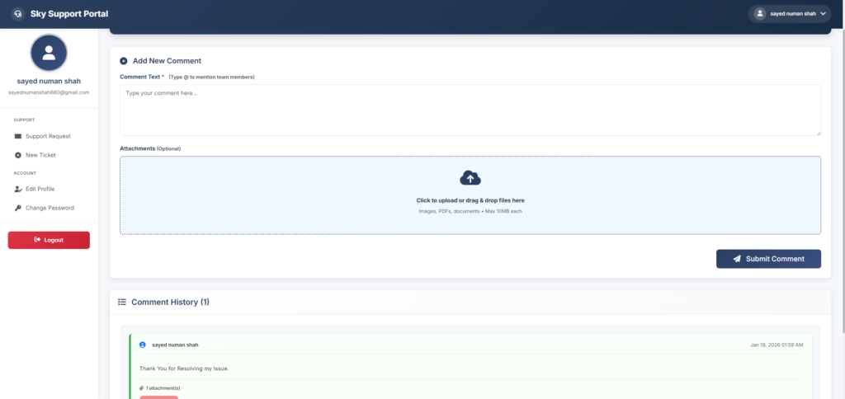The width and height of the screenshot is (845, 399).
Task: Click the Comment History list icon
Action: click(x=122, y=302)
